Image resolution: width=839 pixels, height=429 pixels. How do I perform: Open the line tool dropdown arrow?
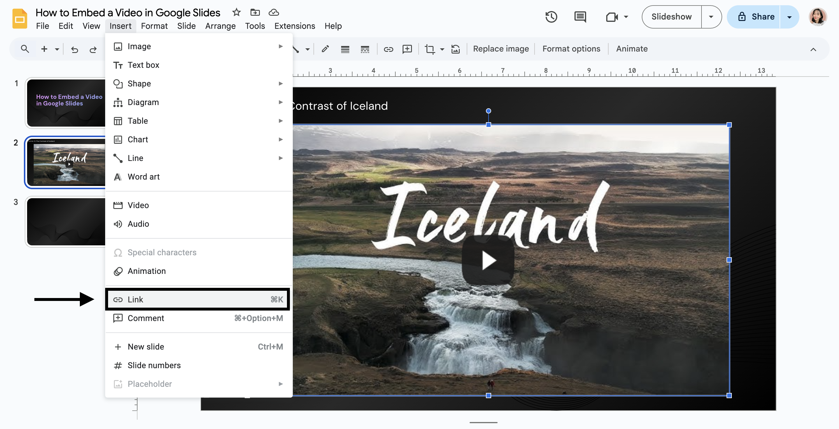tap(307, 49)
